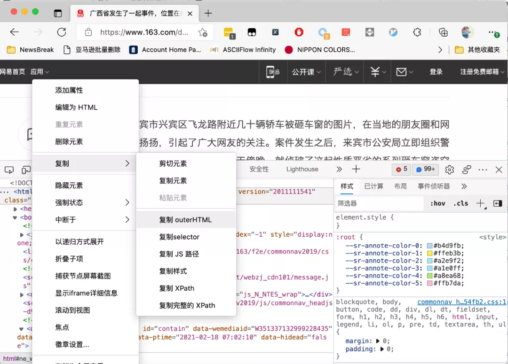The image size is (508, 364).
Task: Open the DevTools customize ellipsis menu
Action: (483, 170)
